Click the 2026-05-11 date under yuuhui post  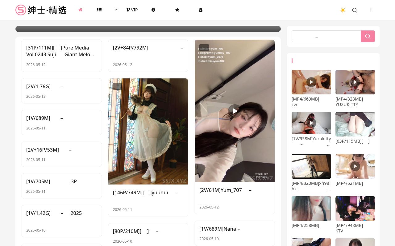coord(123,210)
